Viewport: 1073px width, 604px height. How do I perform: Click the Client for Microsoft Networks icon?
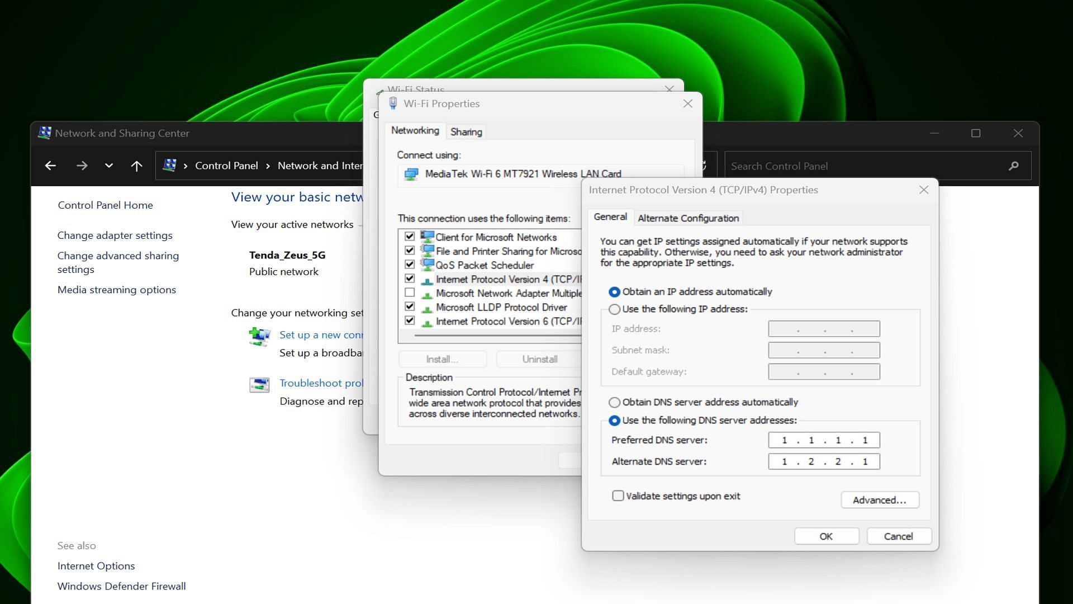tap(427, 236)
